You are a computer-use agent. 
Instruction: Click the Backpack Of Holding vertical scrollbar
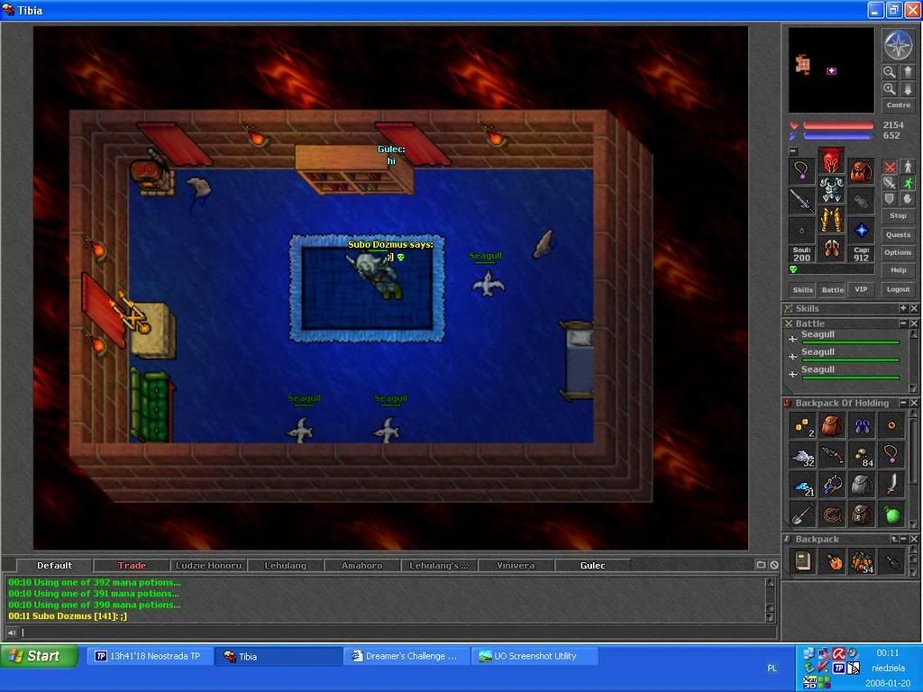(914, 469)
